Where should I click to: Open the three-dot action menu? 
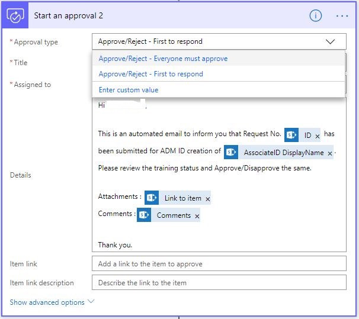tap(342, 16)
